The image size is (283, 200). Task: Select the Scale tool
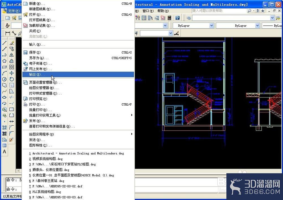[x=12, y=85]
